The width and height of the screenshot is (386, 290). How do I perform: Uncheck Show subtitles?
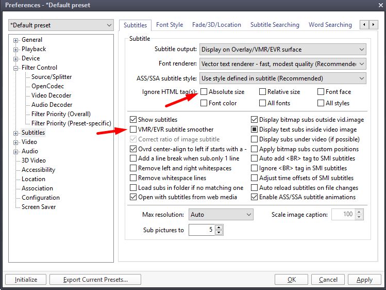133,120
